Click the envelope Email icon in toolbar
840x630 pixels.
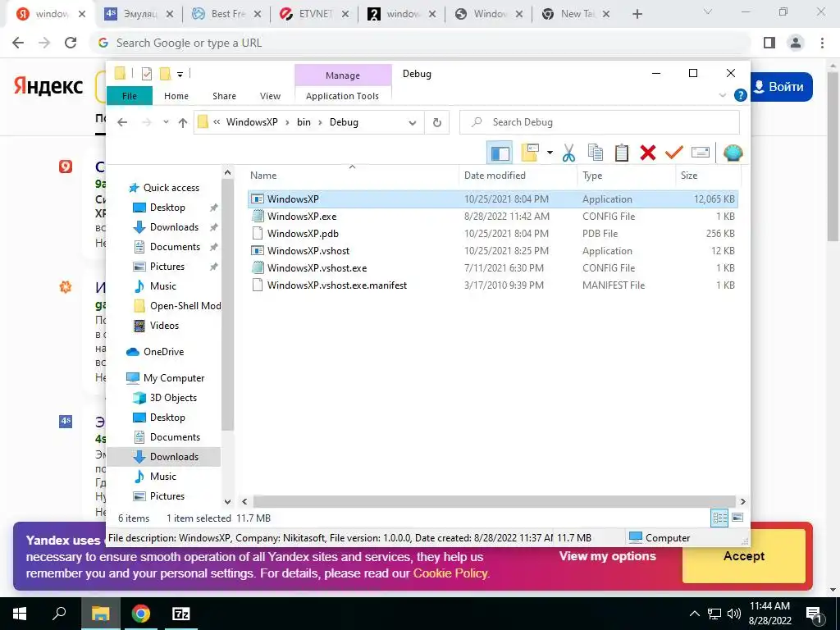point(701,153)
